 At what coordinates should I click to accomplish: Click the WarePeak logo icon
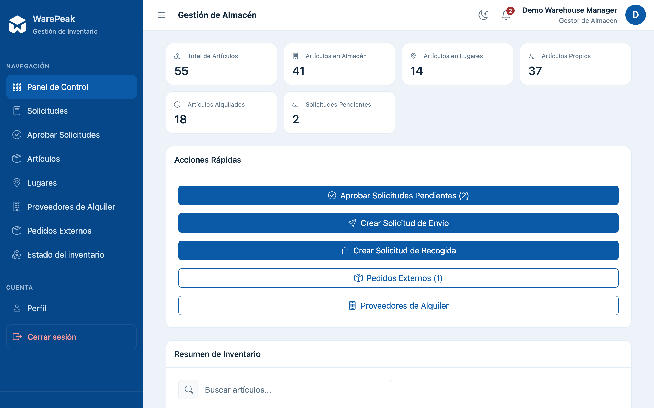17,24
